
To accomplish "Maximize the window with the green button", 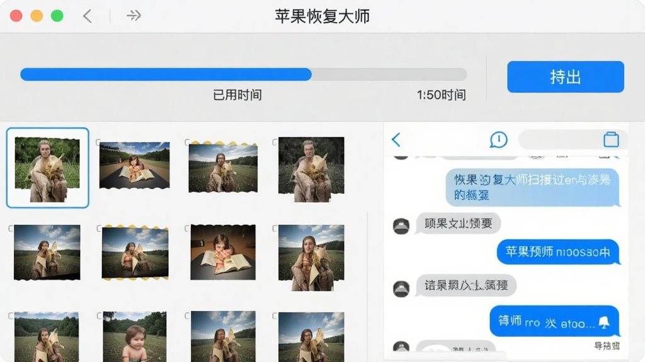I will pos(57,16).
